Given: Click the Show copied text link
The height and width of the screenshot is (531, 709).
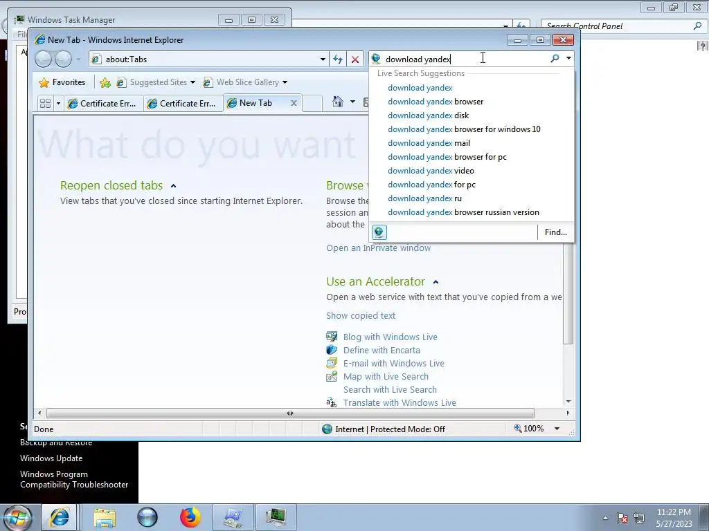Looking at the screenshot, I should (361, 315).
